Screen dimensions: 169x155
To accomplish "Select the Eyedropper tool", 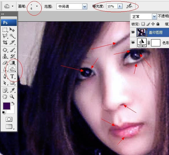I will (12, 90).
